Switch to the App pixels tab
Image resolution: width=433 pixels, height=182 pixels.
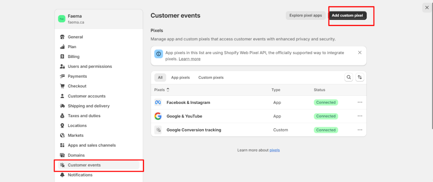(180, 78)
